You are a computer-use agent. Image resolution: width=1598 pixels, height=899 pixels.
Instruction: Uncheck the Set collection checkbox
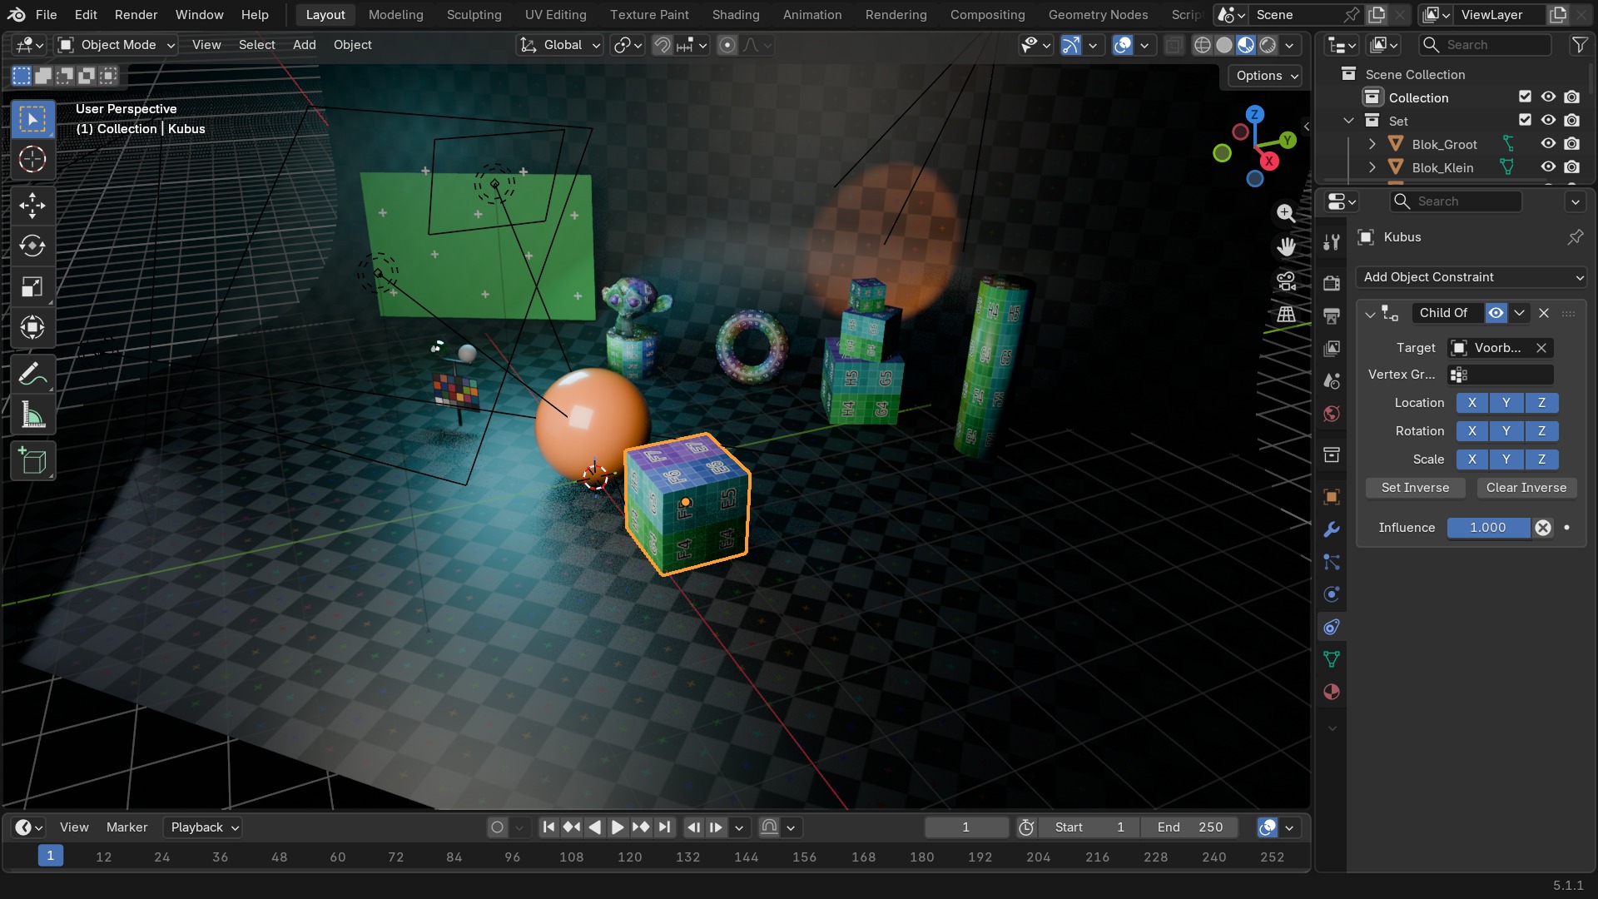pyautogui.click(x=1525, y=121)
